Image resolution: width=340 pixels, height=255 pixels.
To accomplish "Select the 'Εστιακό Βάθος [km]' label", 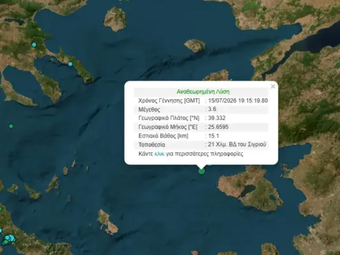I will tap(163, 136).
